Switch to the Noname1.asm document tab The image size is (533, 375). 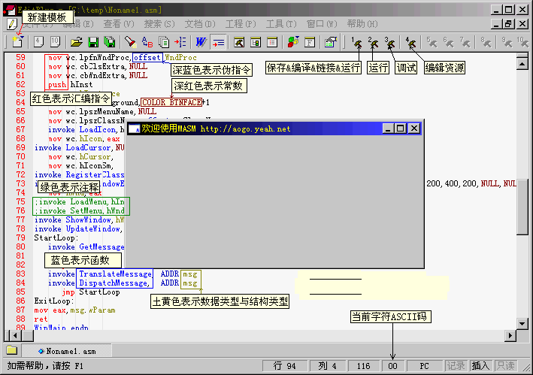[x=67, y=351]
